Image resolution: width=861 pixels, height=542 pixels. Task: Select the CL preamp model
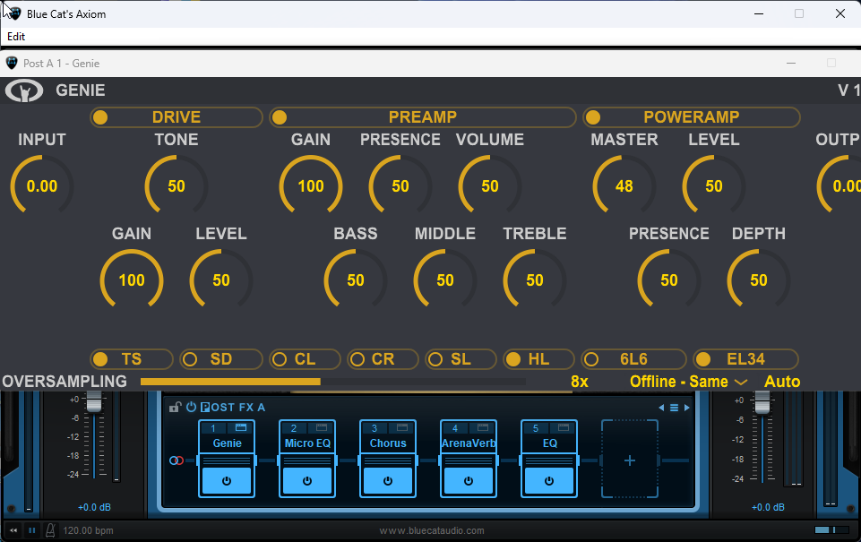[305, 359]
